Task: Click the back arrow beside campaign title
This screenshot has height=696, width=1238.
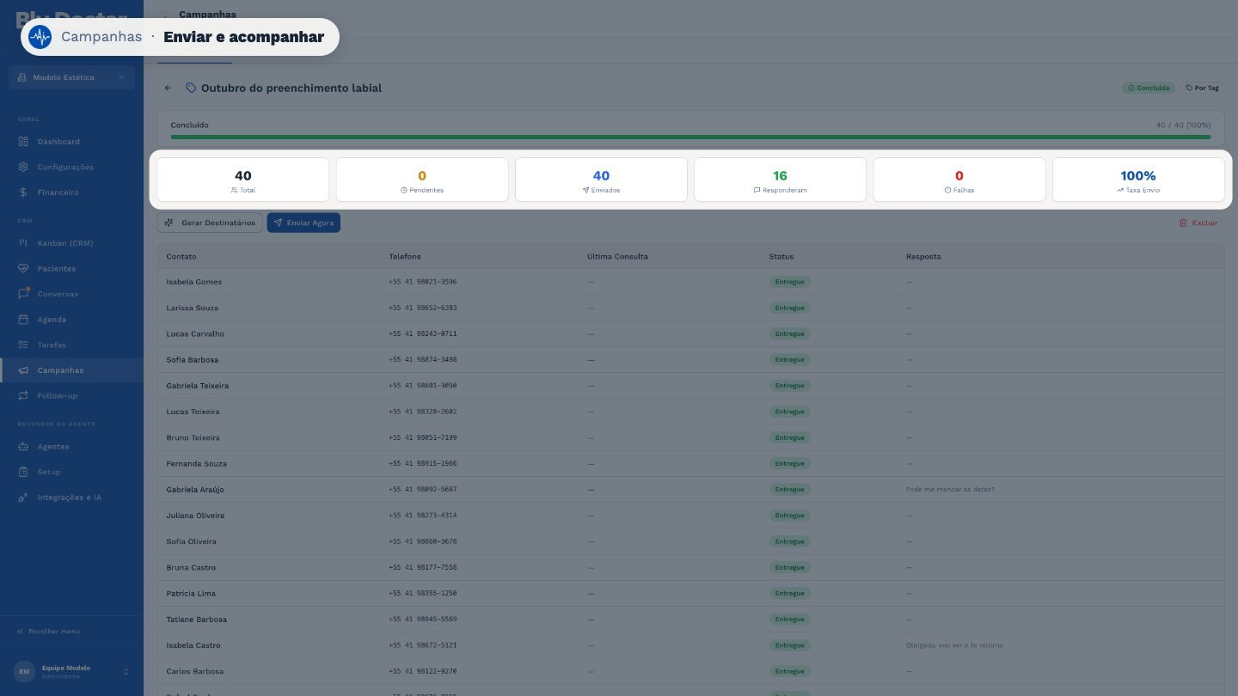Action: 168,89
